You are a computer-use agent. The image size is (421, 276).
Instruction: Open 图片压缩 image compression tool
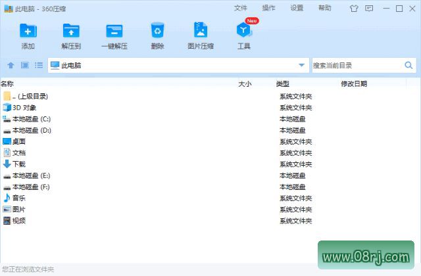coord(201,30)
